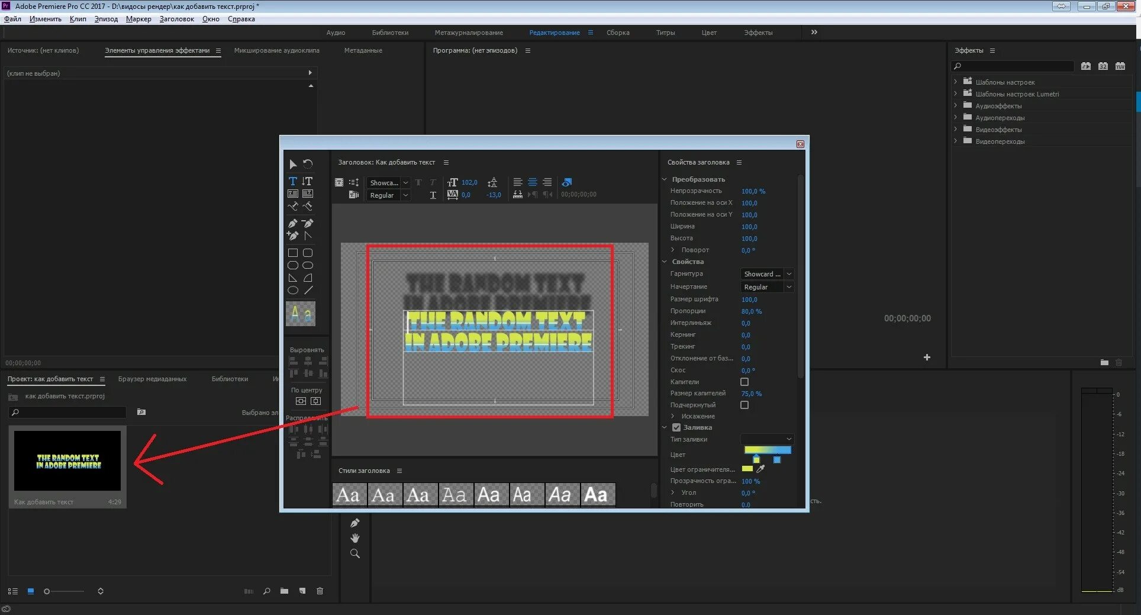Select the Как добавить текст title thumbnail
This screenshot has width=1141, height=615.
coord(67,461)
